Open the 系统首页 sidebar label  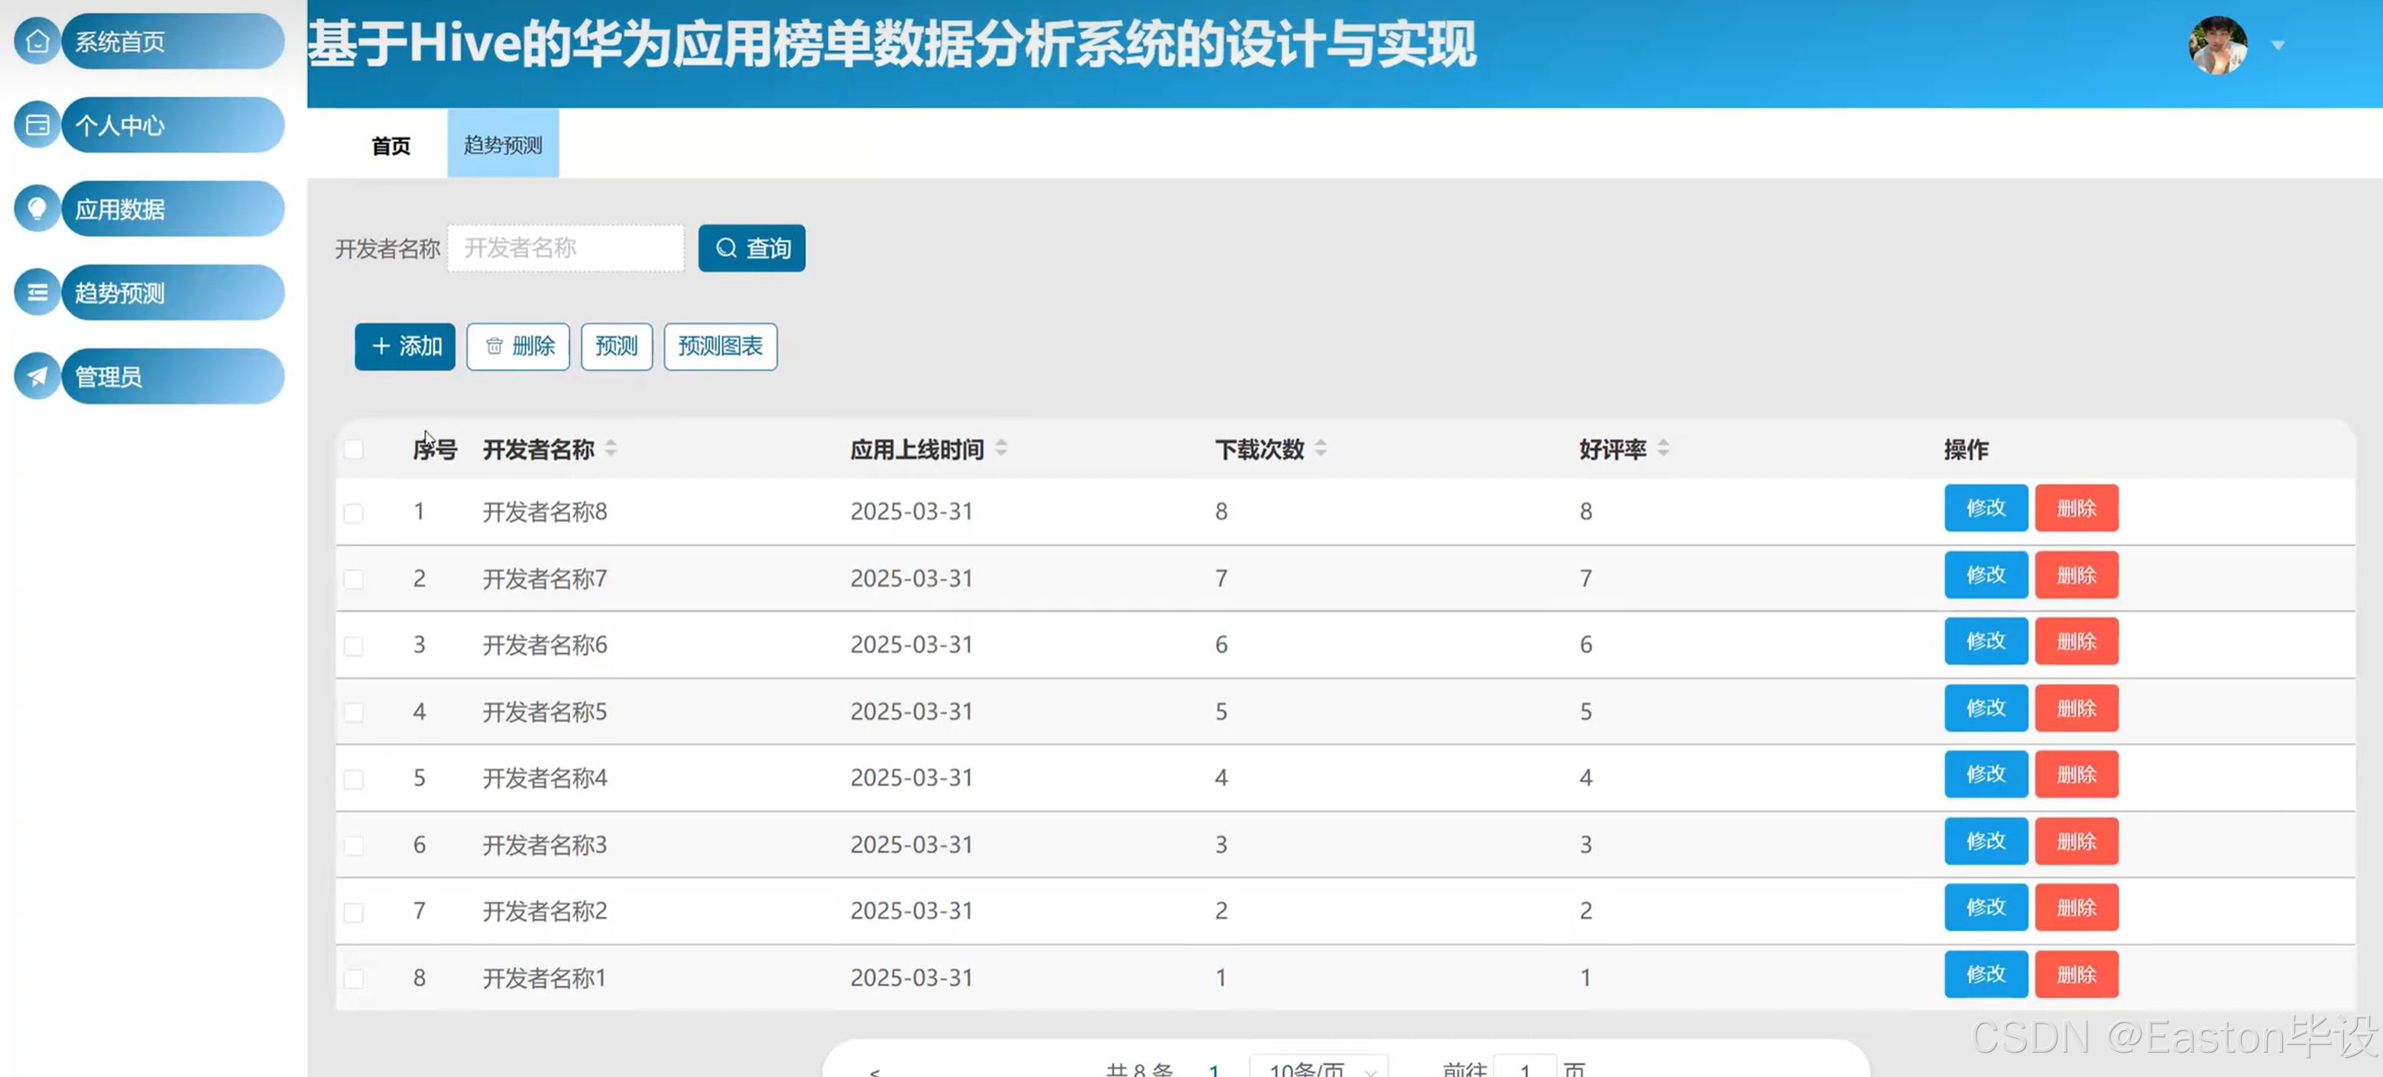coord(173,41)
